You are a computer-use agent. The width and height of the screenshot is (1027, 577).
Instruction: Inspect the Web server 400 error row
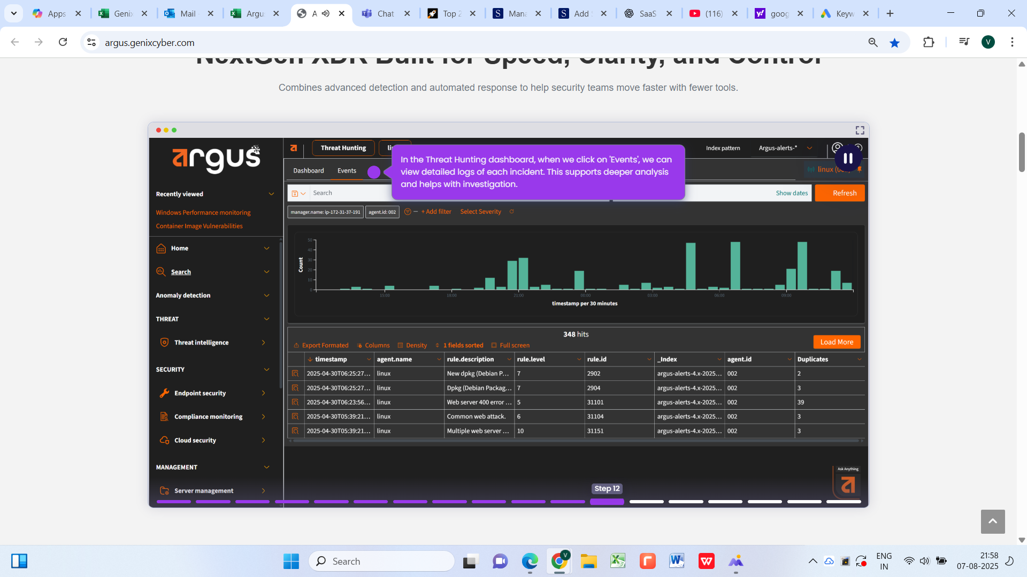click(x=295, y=402)
